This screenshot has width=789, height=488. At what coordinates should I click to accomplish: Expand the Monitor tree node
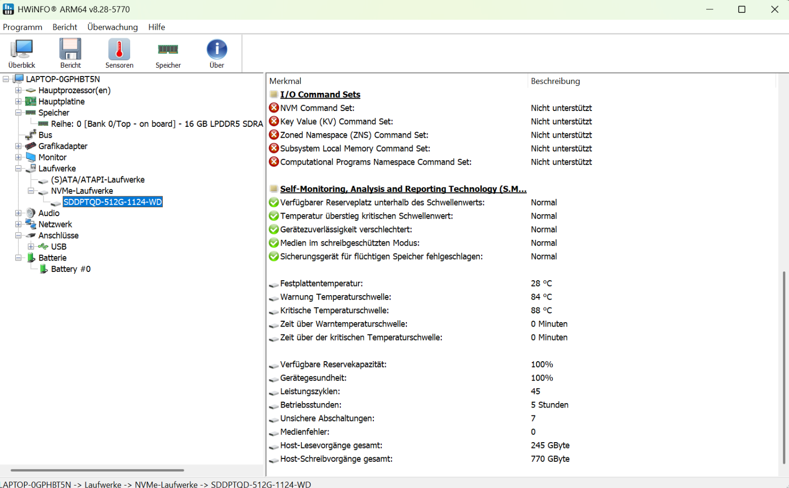click(x=18, y=157)
